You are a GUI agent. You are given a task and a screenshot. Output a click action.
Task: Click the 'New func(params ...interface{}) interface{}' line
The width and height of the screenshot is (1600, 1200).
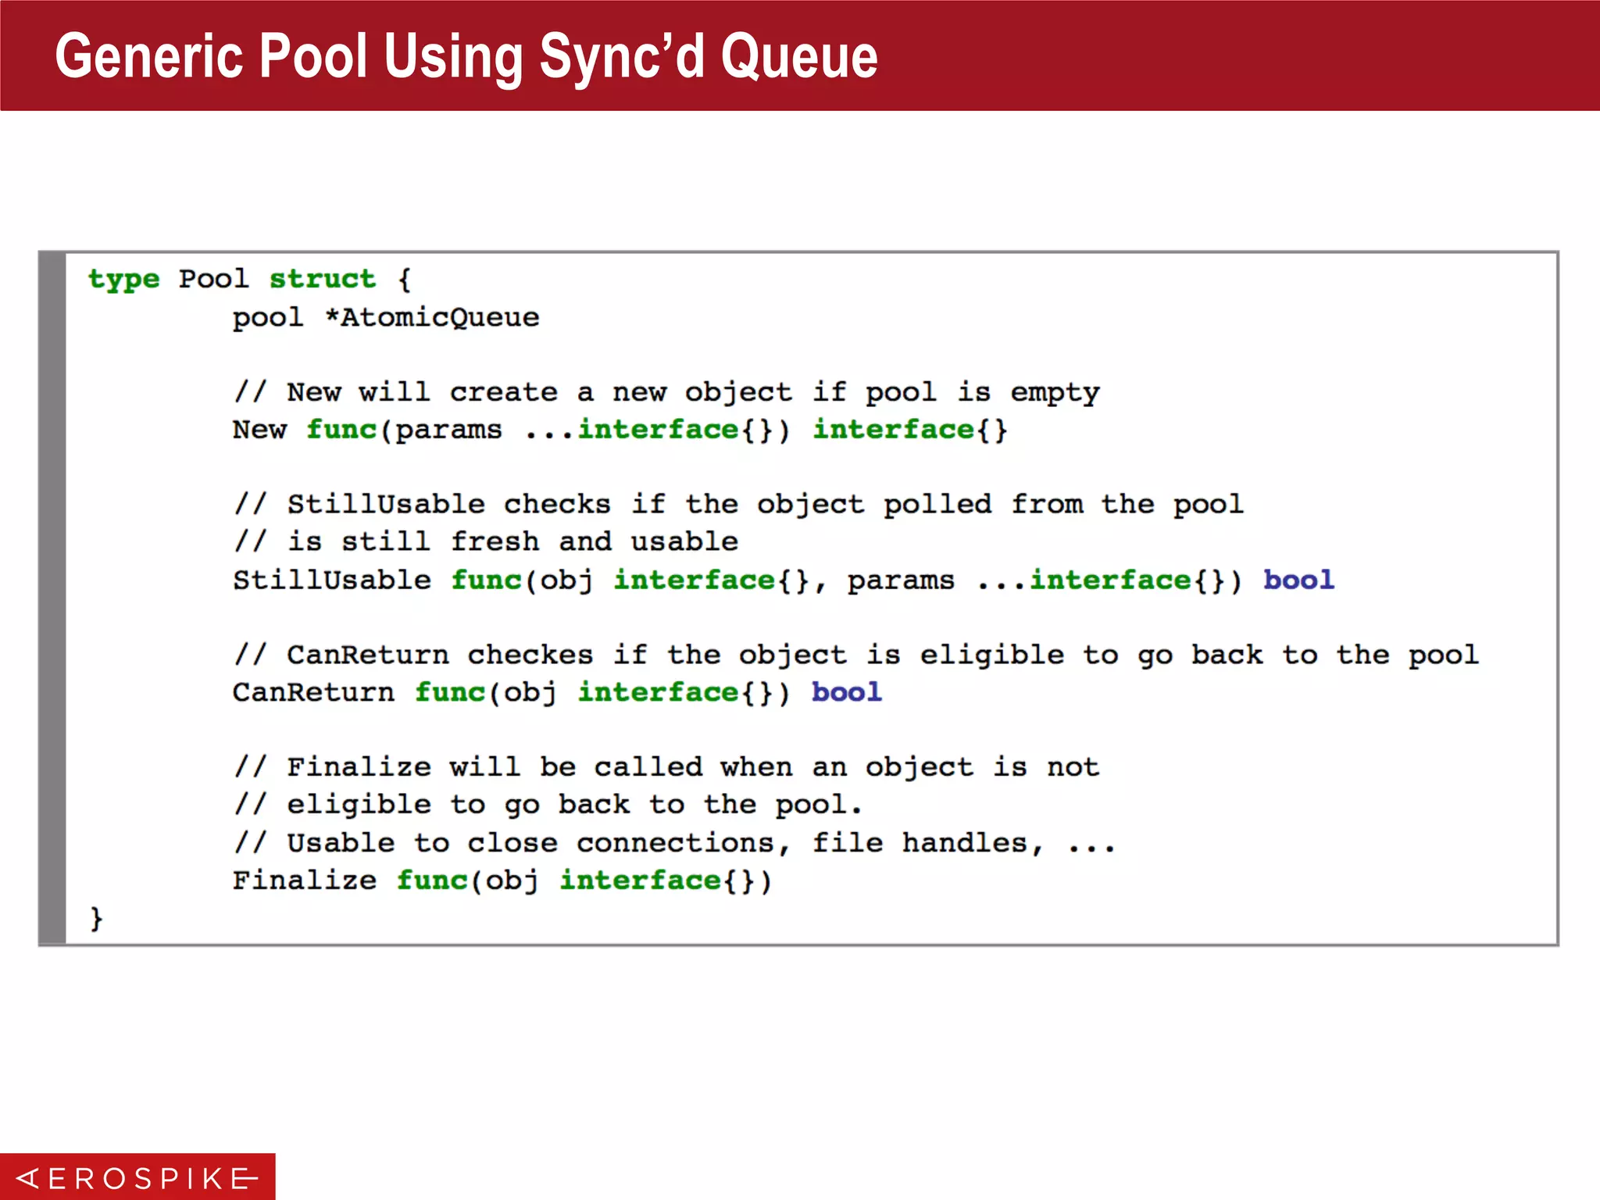tap(620, 430)
